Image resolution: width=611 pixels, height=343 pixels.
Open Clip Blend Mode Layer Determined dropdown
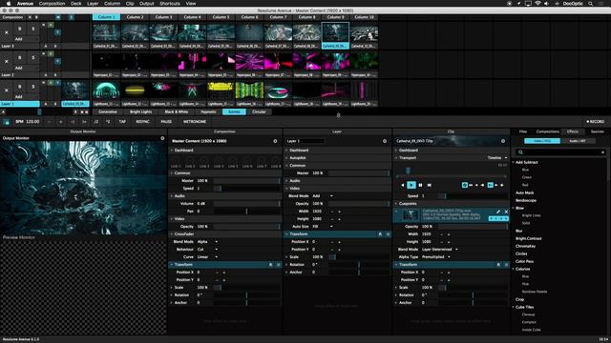coord(440,250)
